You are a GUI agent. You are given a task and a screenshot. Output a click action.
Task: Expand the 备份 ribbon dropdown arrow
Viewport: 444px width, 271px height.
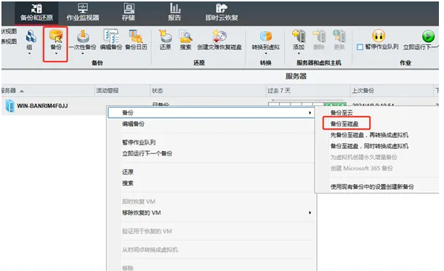(56, 53)
